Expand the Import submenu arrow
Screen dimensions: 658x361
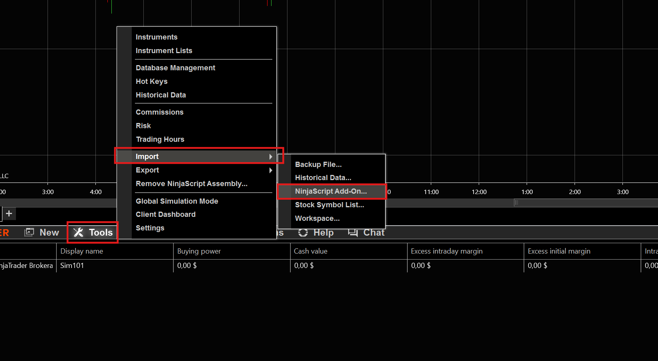pyautogui.click(x=271, y=157)
